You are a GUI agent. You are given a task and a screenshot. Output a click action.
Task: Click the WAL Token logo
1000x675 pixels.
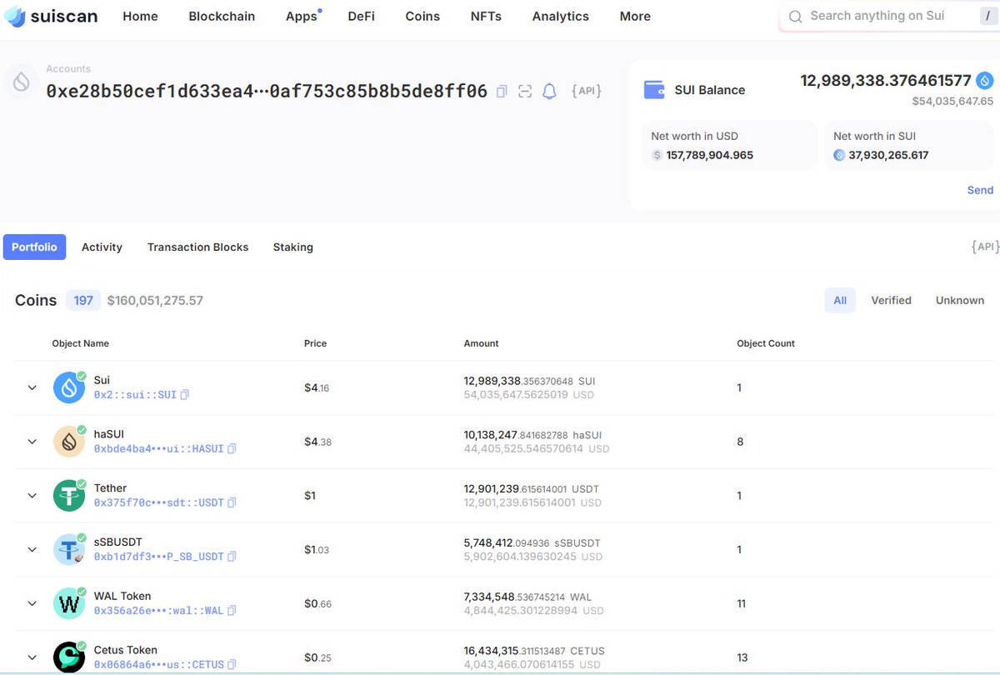point(69,603)
